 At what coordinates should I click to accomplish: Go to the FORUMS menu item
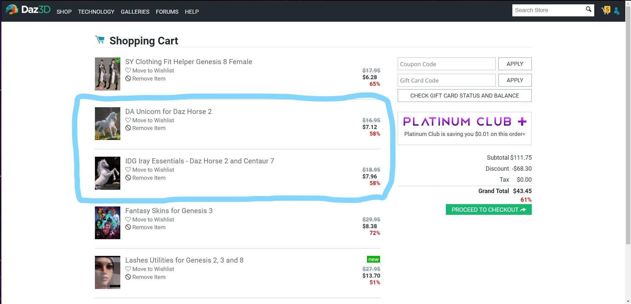167,12
